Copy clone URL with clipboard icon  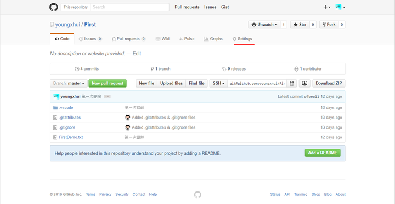coord(292,84)
